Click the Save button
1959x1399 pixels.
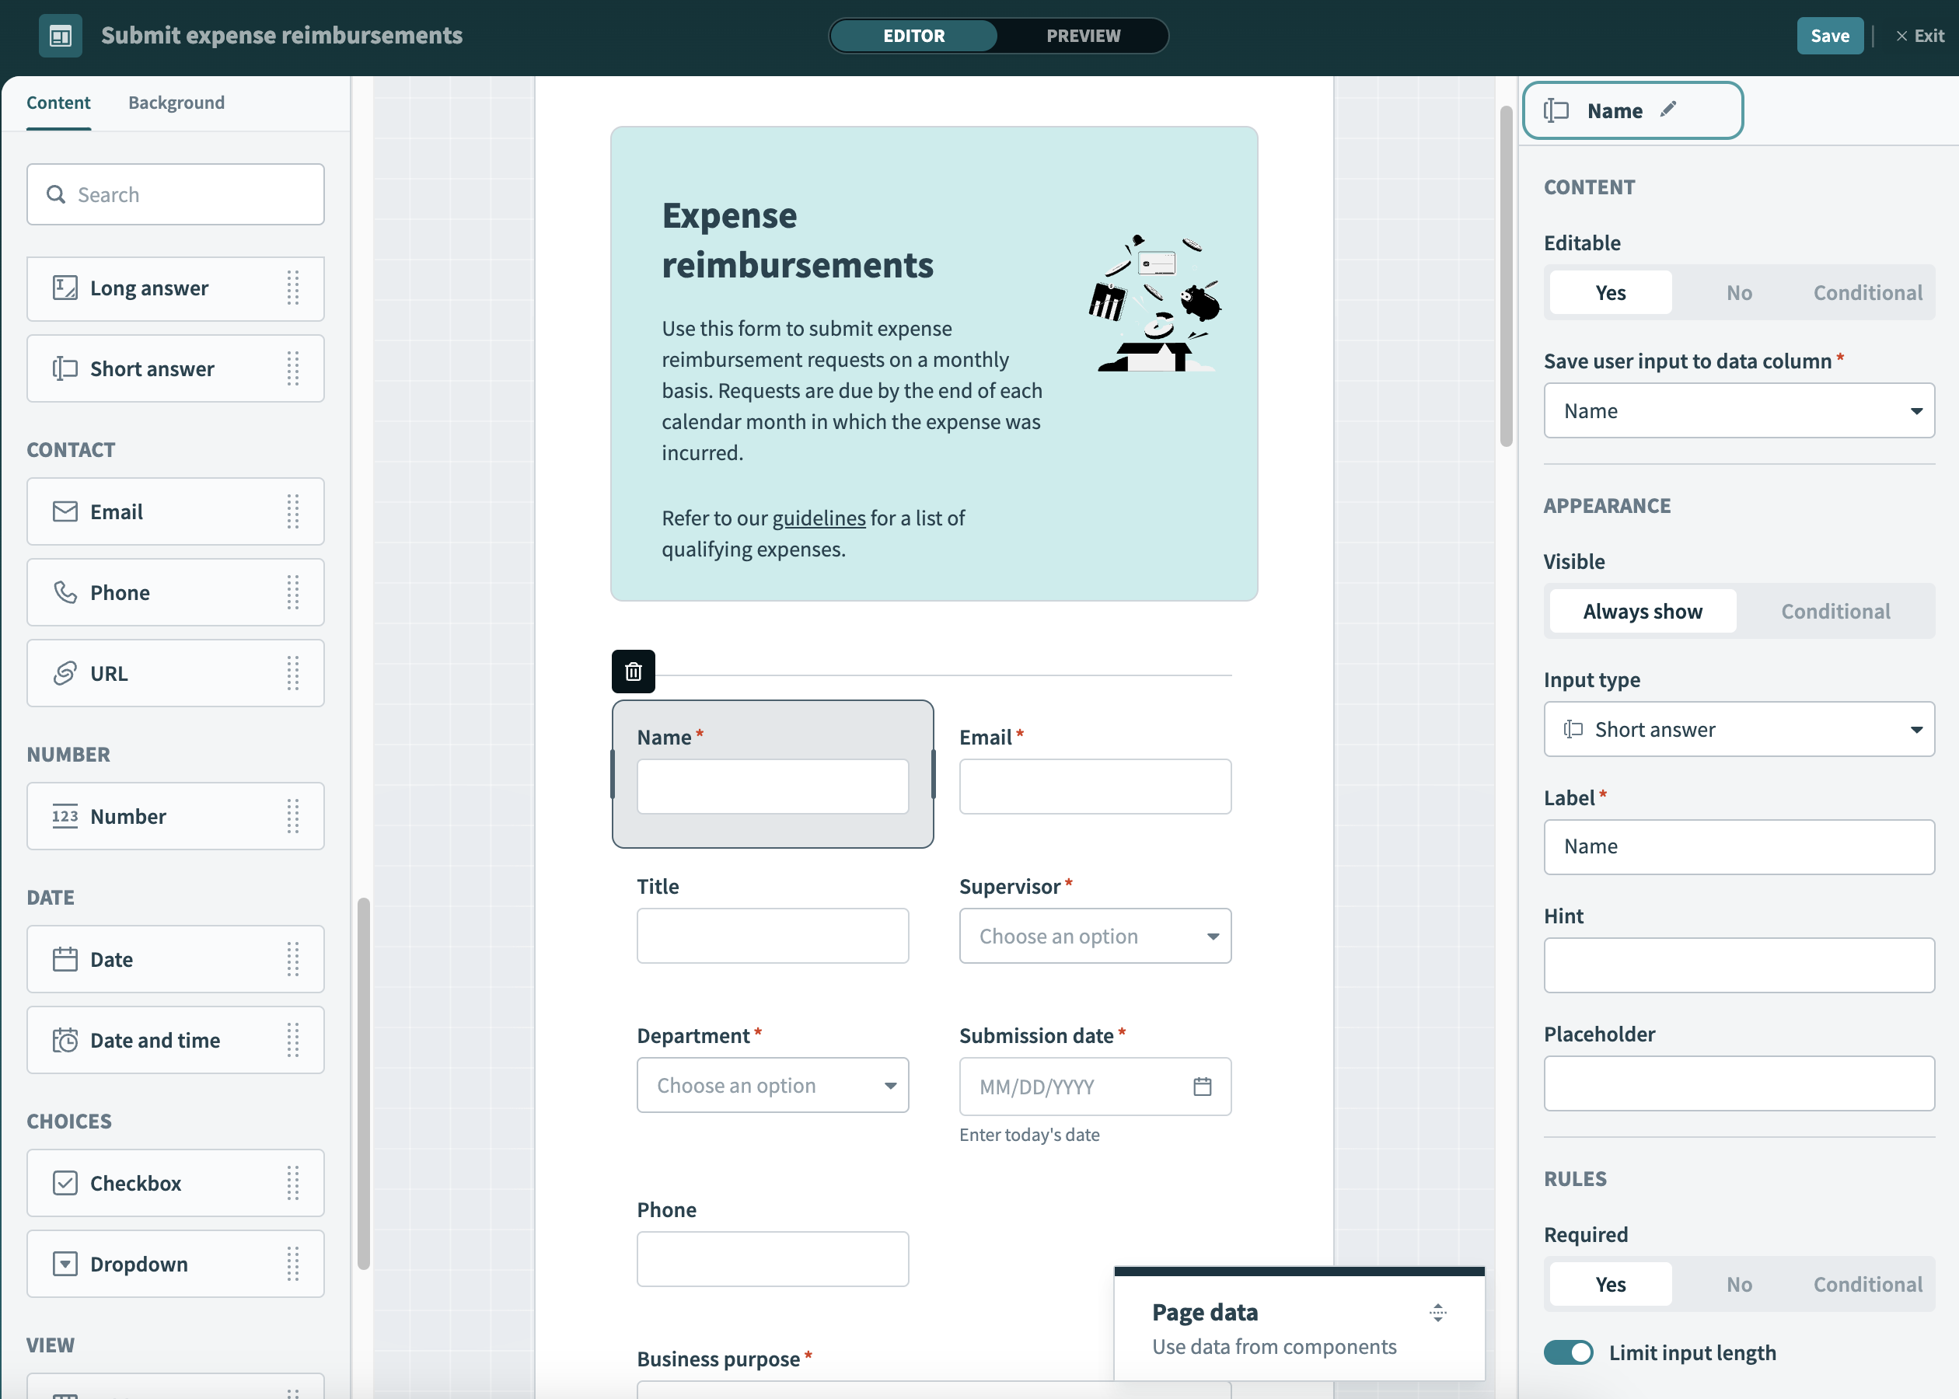click(1829, 35)
